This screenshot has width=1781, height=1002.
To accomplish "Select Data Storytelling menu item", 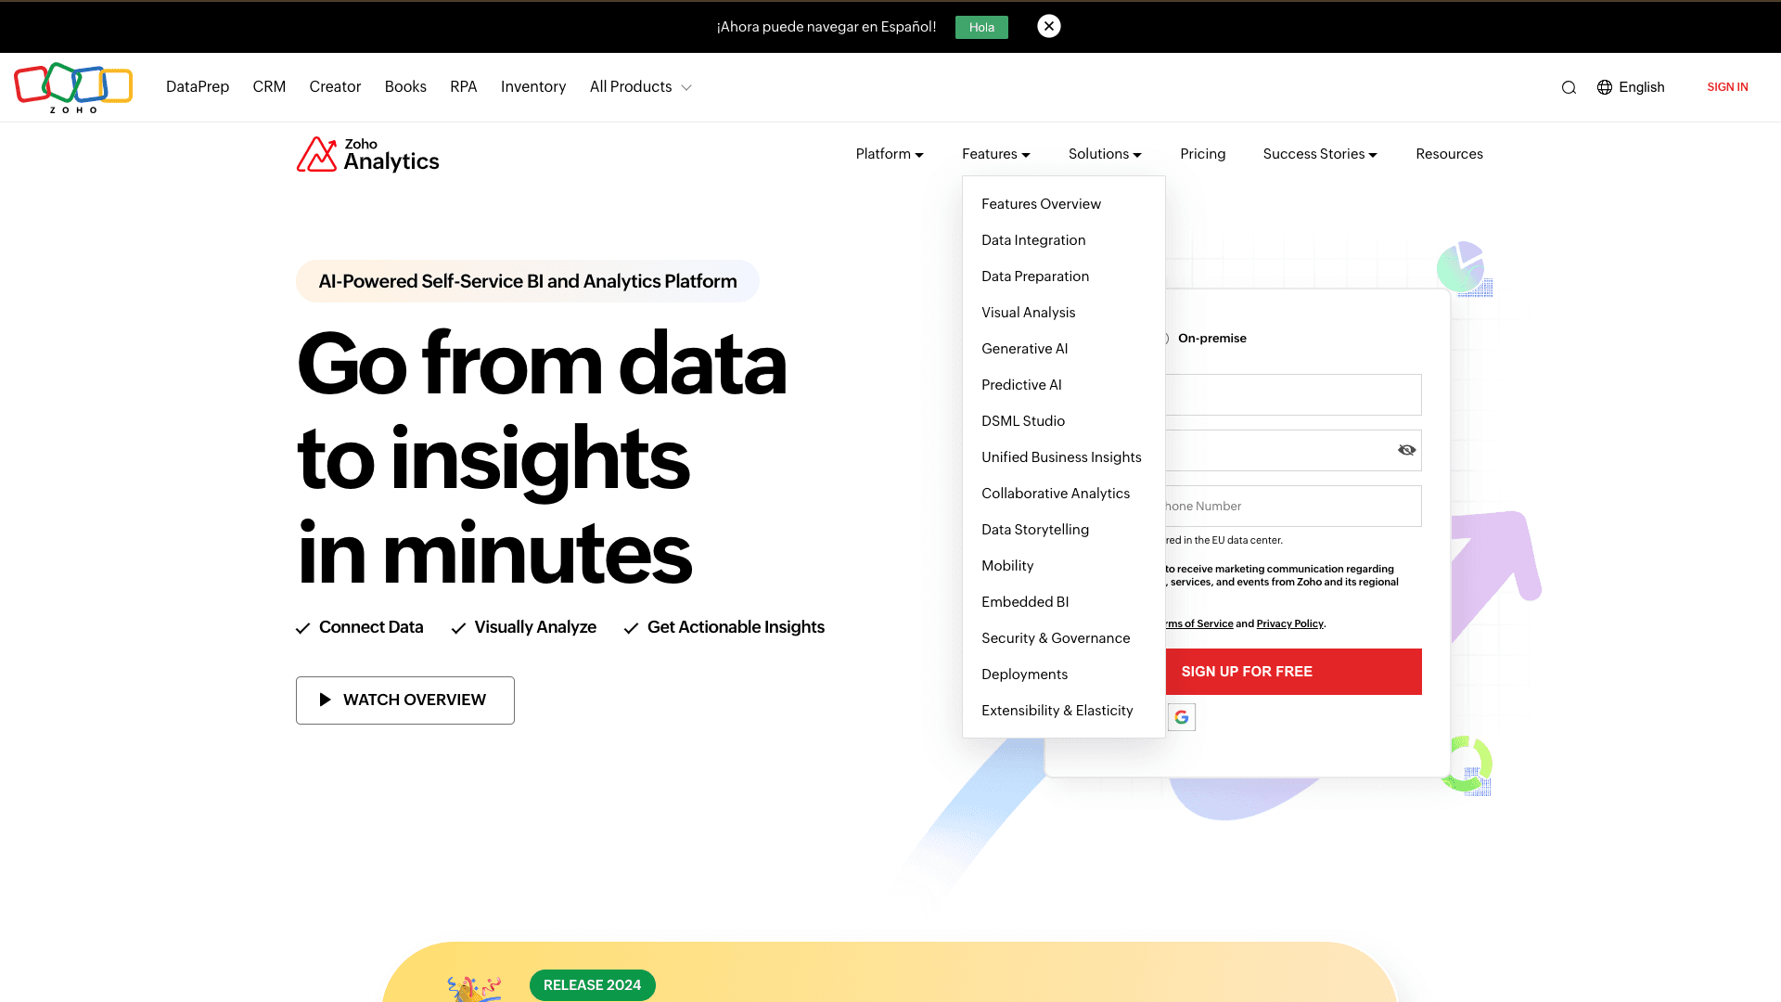I will [1035, 530].
